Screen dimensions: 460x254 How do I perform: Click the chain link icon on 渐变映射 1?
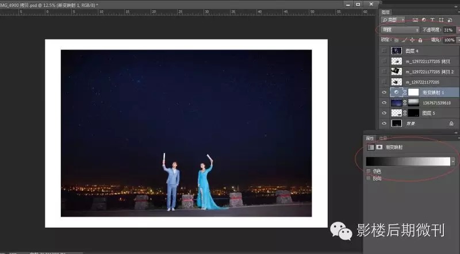point(405,93)
